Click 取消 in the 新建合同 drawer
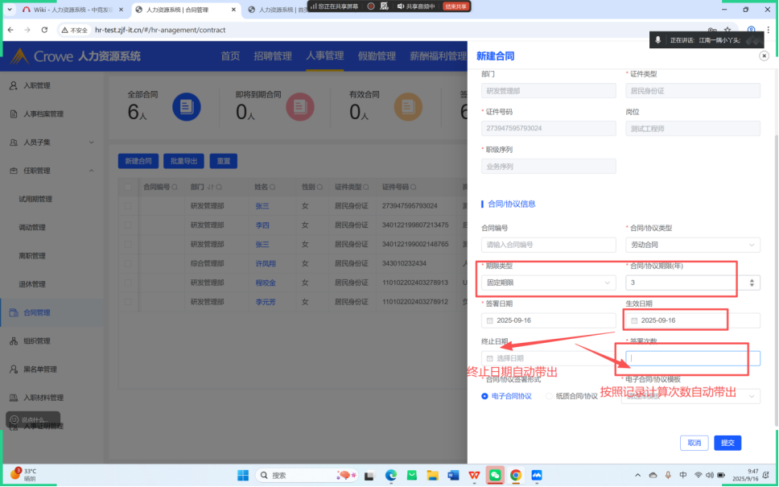The width and height of the screenshot is (779, 487). coord(694,443)
